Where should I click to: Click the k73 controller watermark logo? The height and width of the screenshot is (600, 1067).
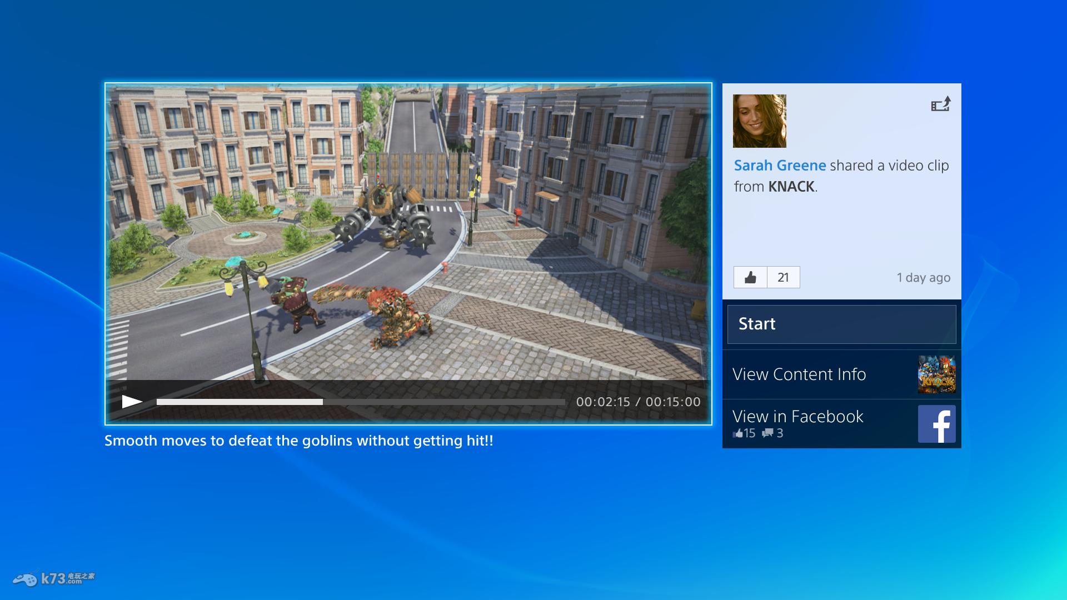point(54,579)
